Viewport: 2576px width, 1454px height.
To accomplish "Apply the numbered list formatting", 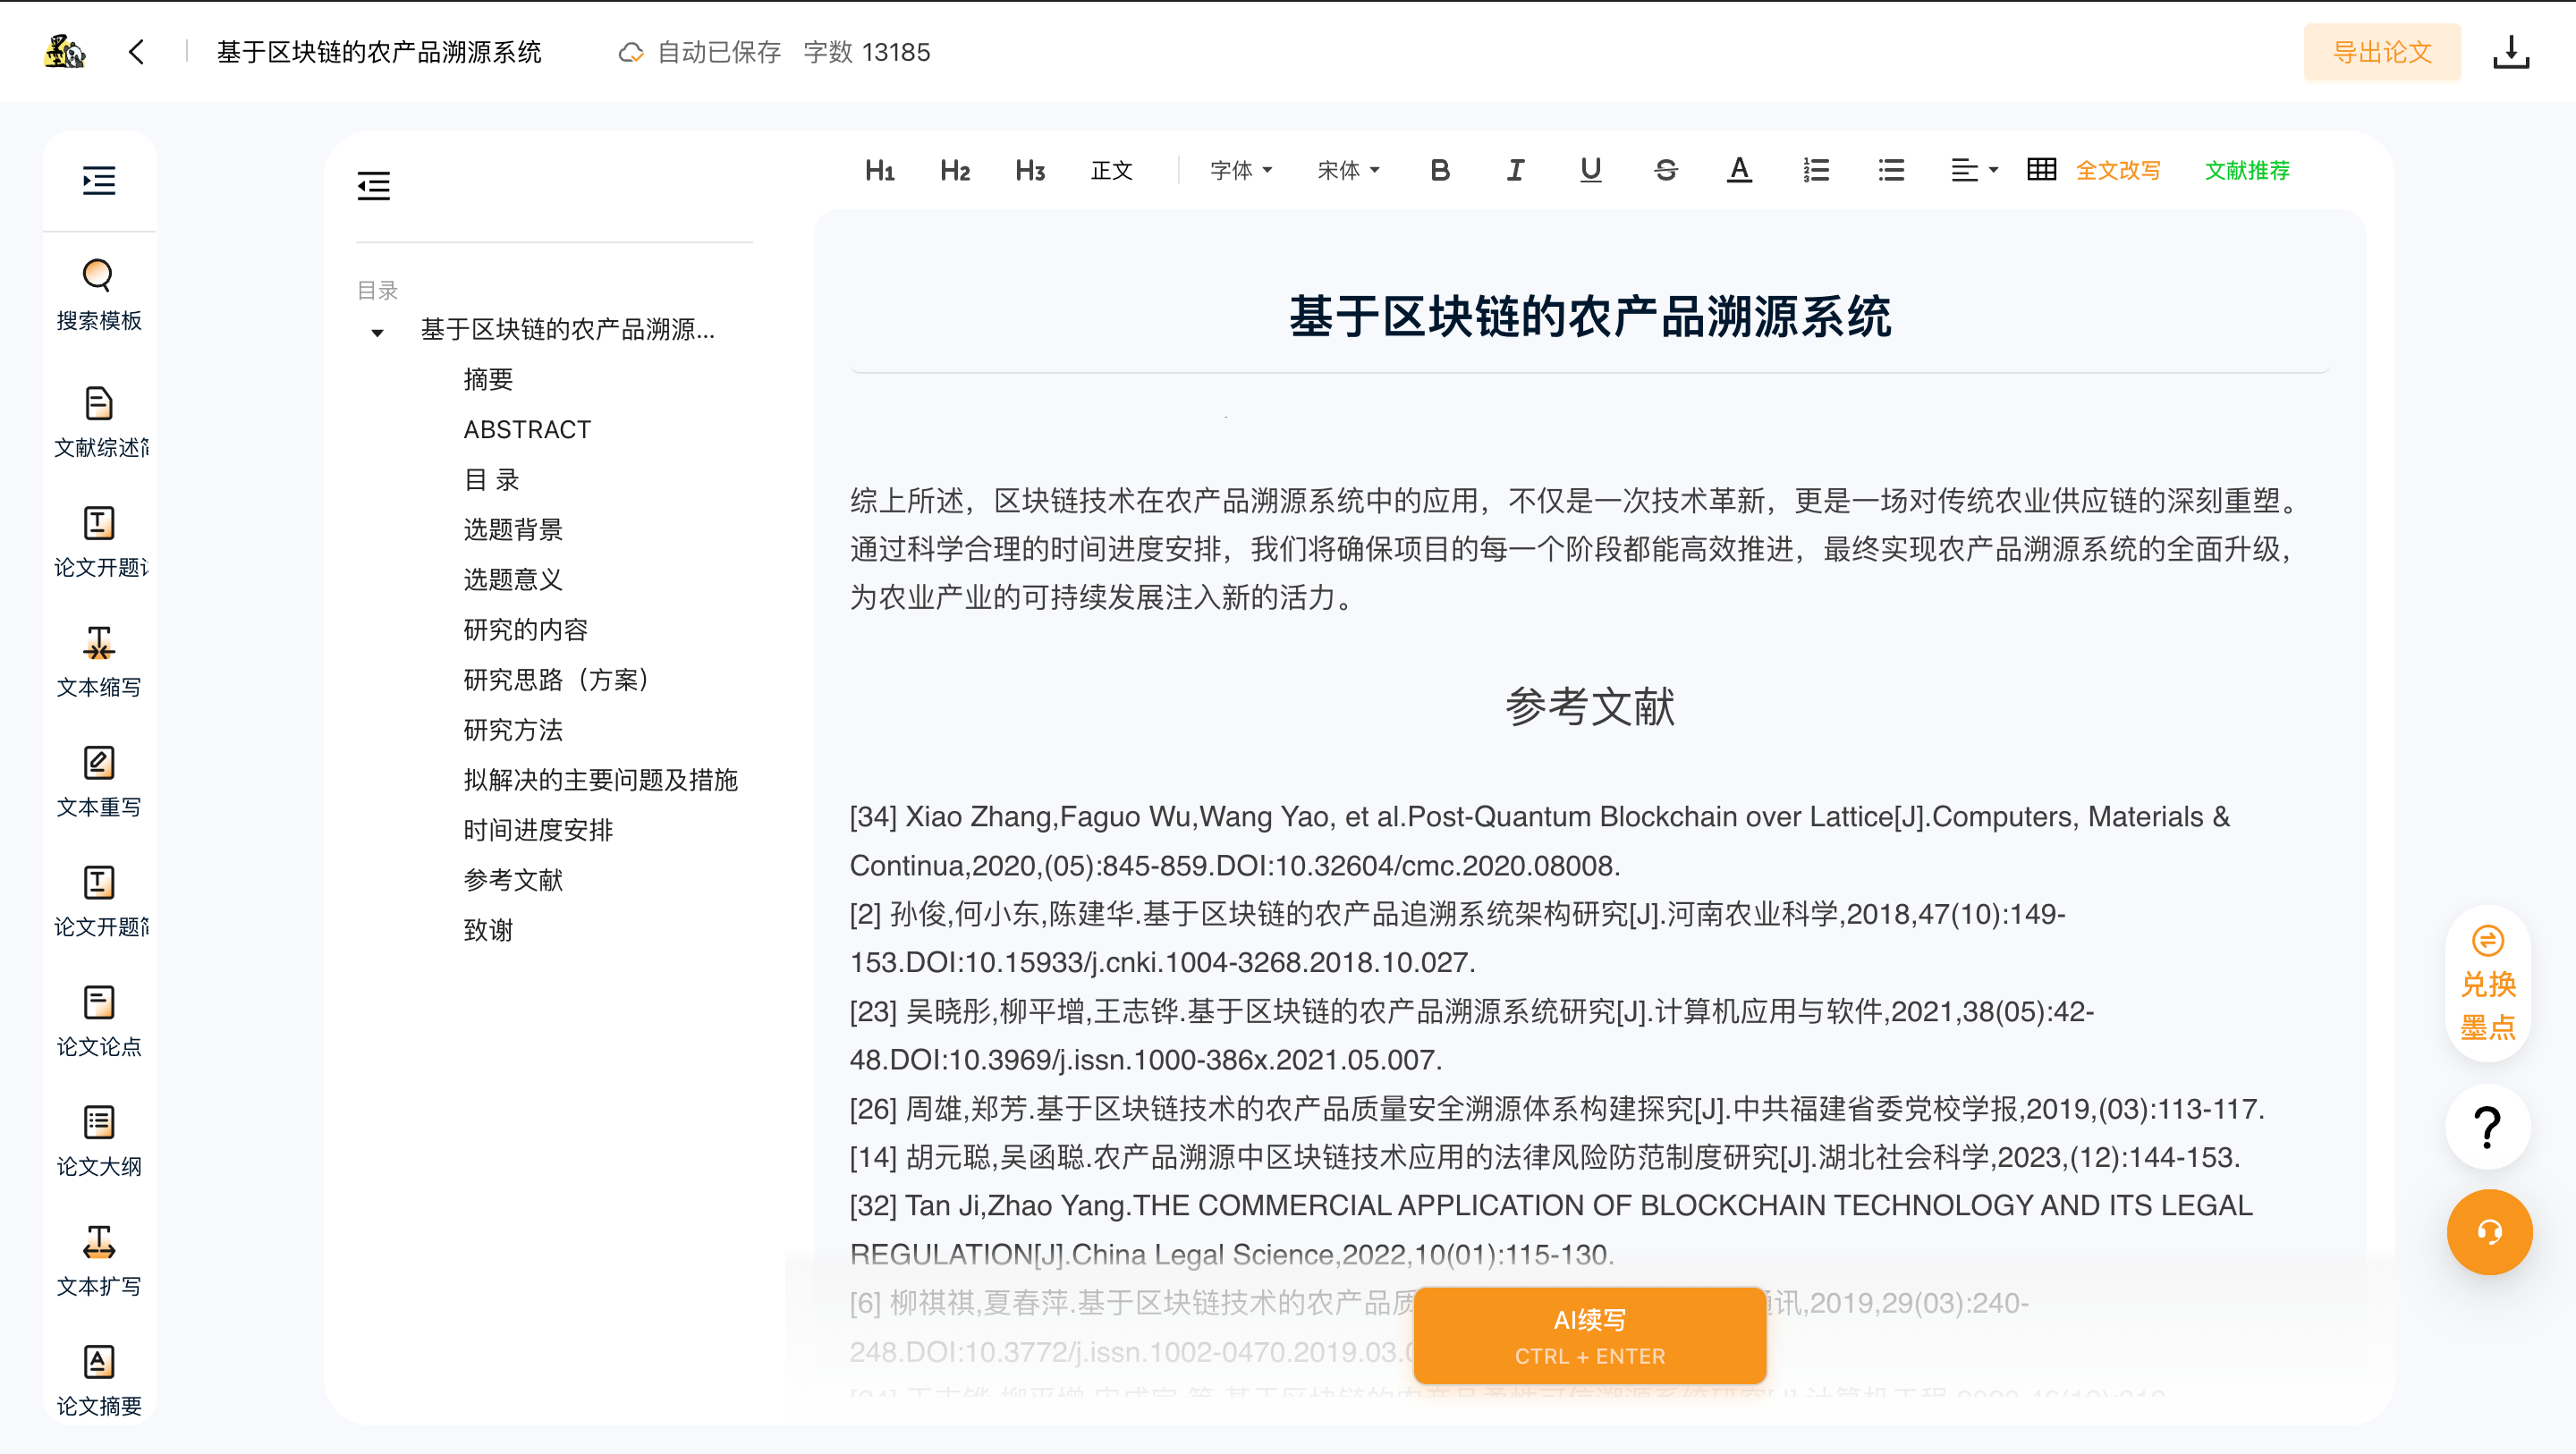I will pyautogui.click(x=1816, y=170).
